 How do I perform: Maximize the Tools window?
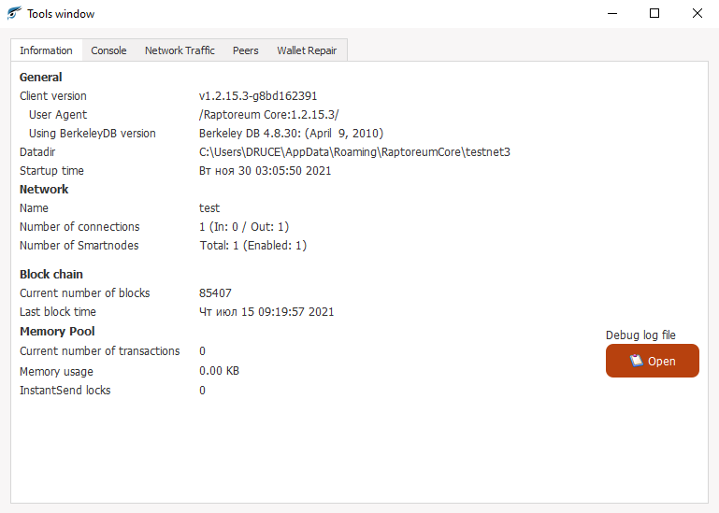[654, 13]
